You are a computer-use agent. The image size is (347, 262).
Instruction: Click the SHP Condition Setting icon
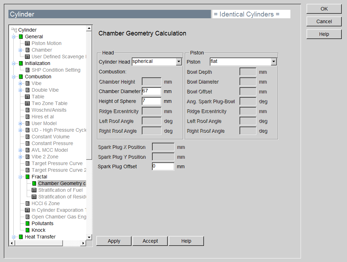(x=27, y=70)
